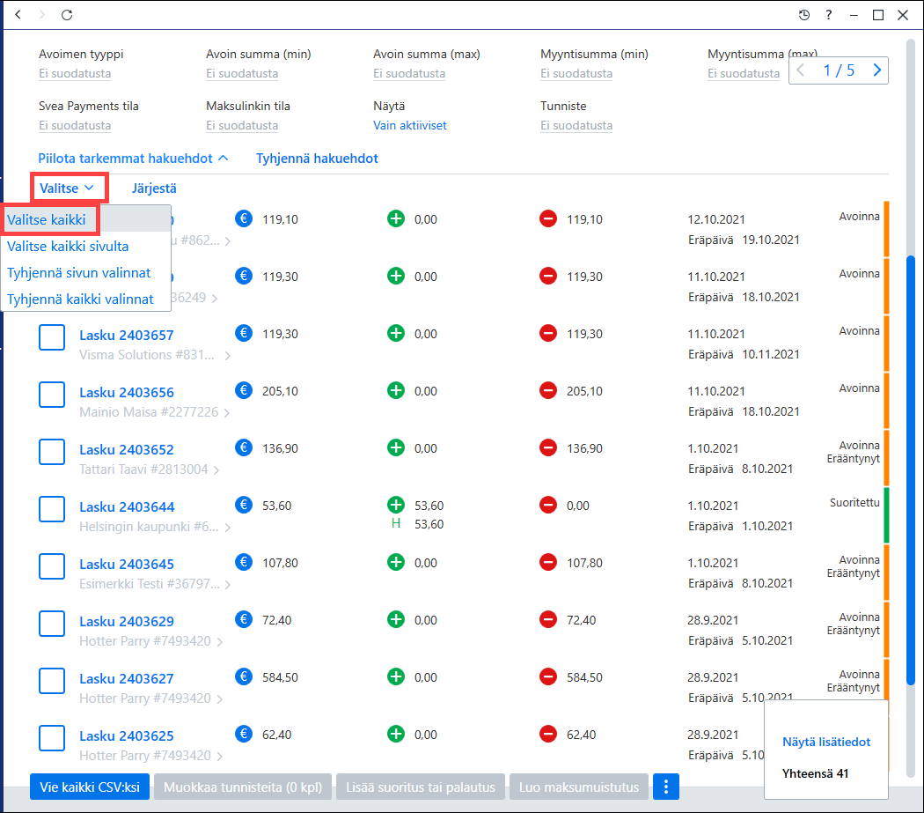
Task: Click Tyhjennä hakuehdot link
Action: pos(317,159)
